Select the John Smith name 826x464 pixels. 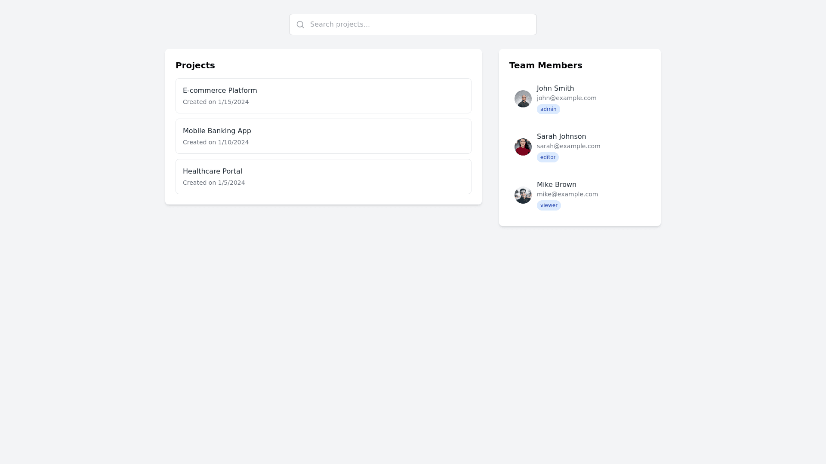[555, 89]
